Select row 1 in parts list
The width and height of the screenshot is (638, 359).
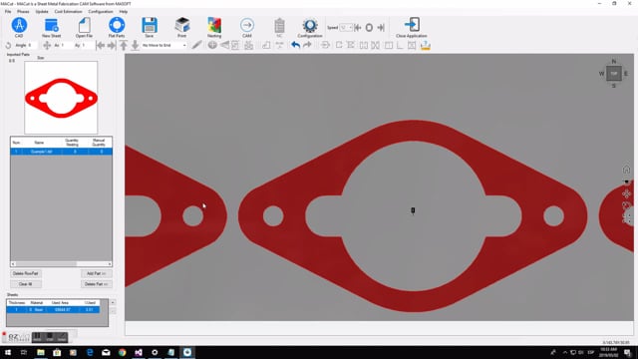tap(61, 152)
